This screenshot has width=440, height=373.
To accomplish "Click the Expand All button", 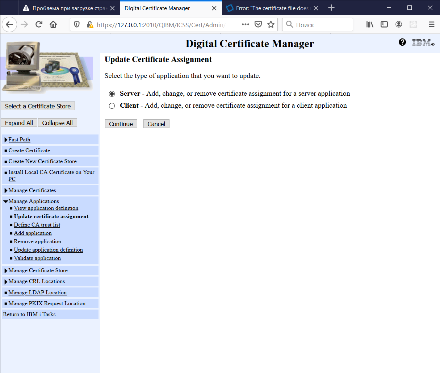I will point(19,123).
